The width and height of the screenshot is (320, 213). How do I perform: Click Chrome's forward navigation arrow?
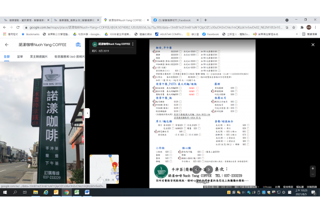(11, 27)
